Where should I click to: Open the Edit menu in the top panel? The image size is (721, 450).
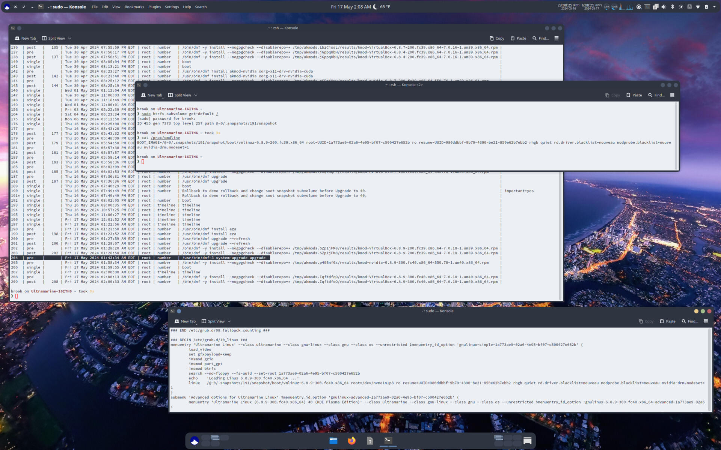[105, 7]
